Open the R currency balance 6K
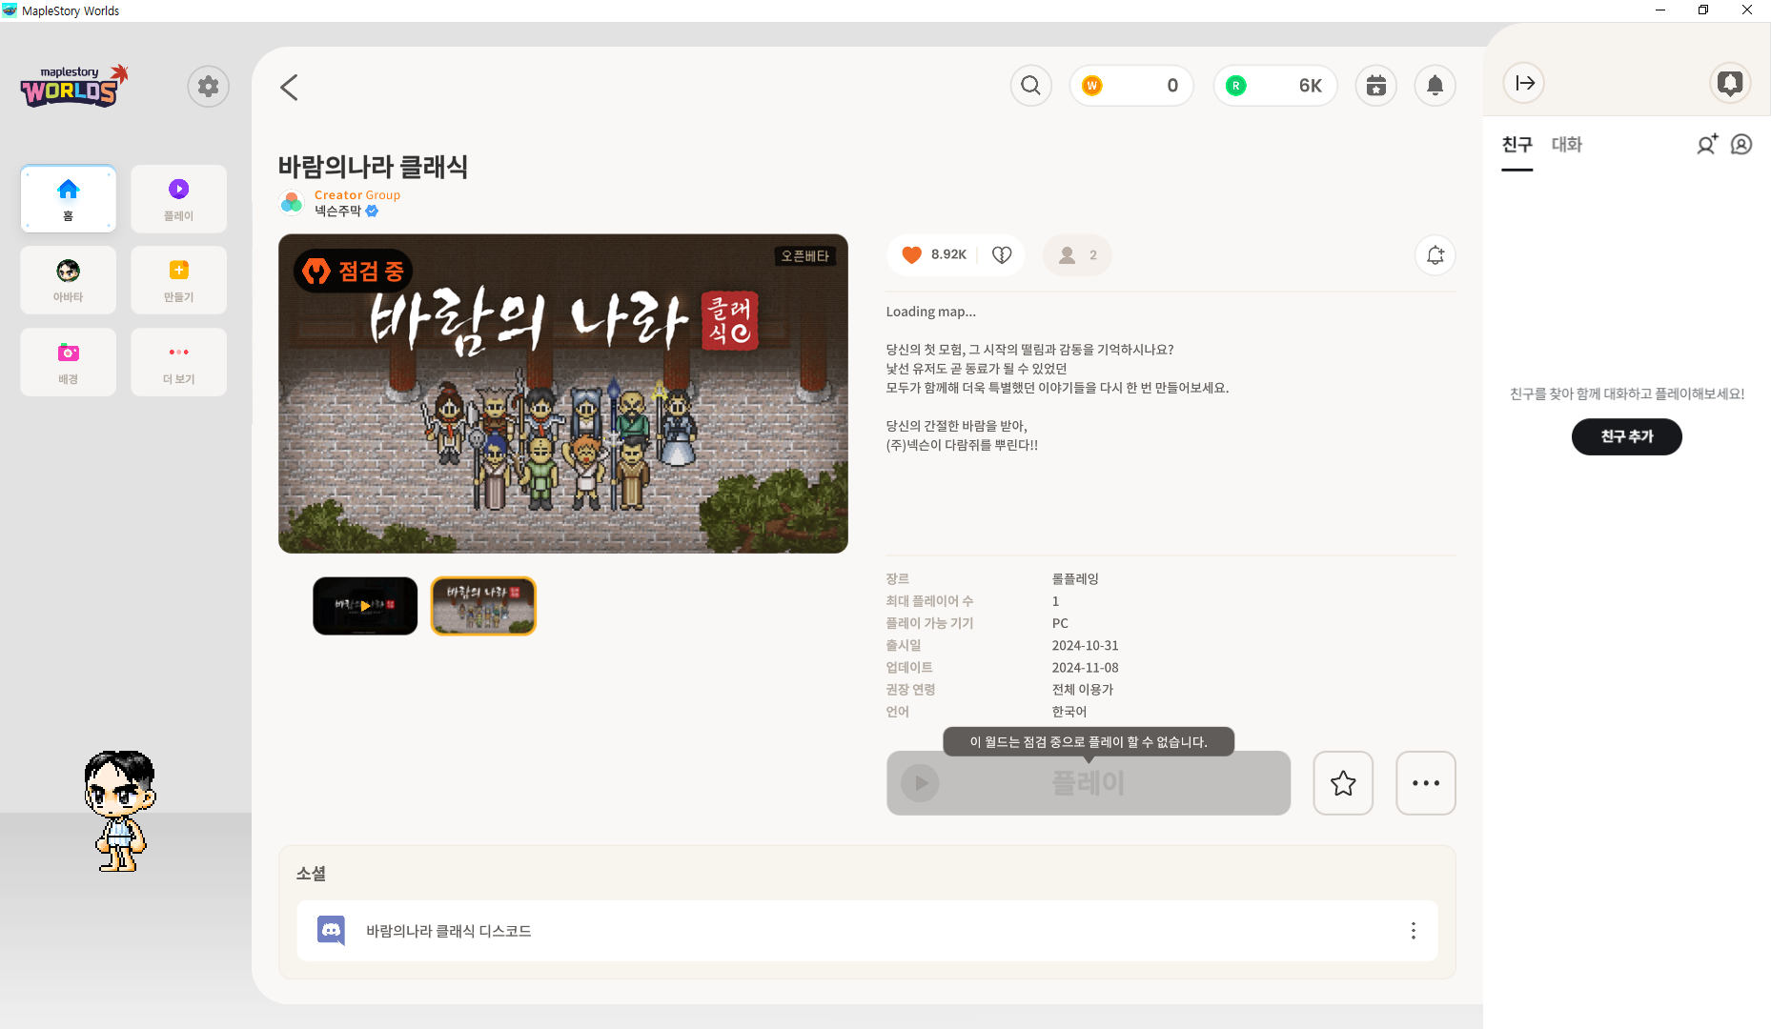Image resolution: width=1771 pixels, height=1029 pixels. point(1275,86)
